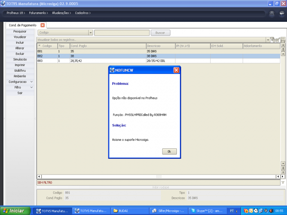Switch to Sifer/Microsiga taskbar window

(x=169, y=211)
